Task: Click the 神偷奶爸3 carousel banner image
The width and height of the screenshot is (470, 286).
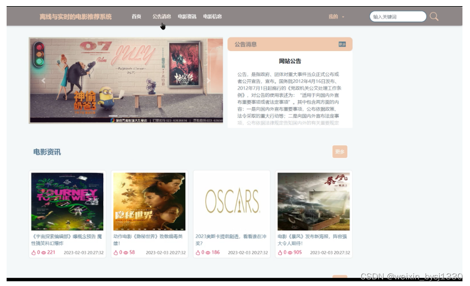Action: (x=126, y=80)
